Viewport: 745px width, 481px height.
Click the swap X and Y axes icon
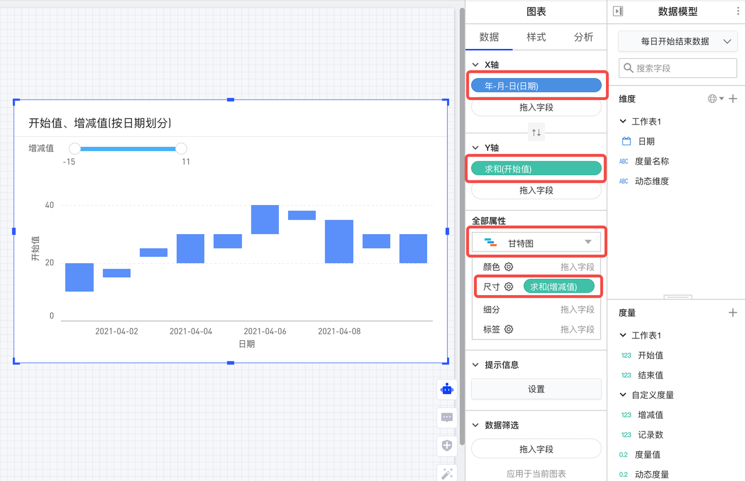(536, 132)
